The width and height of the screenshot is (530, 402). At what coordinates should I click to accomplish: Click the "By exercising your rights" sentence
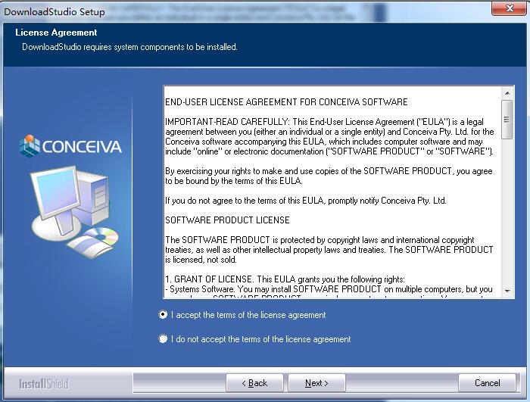pyautogui.click(x=329, y=176)
